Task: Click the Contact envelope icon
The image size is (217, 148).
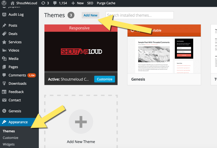Action: 4,100
